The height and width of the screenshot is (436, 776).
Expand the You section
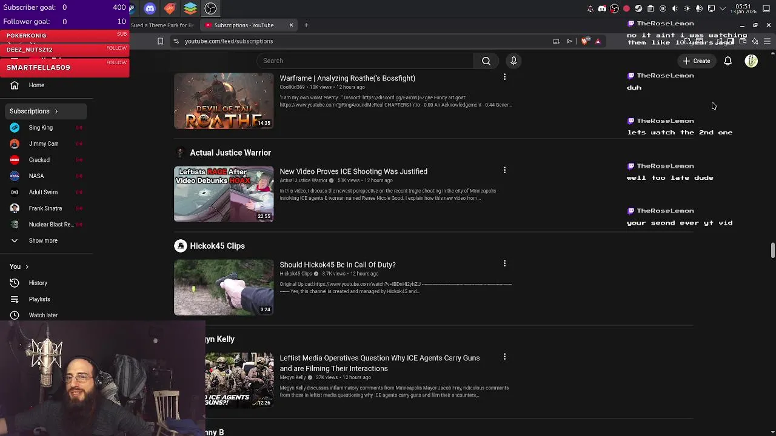click(47, 266)
